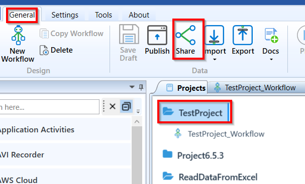
Task: Click the Save Draft floppy icon
Action: [x=129, y=34]
